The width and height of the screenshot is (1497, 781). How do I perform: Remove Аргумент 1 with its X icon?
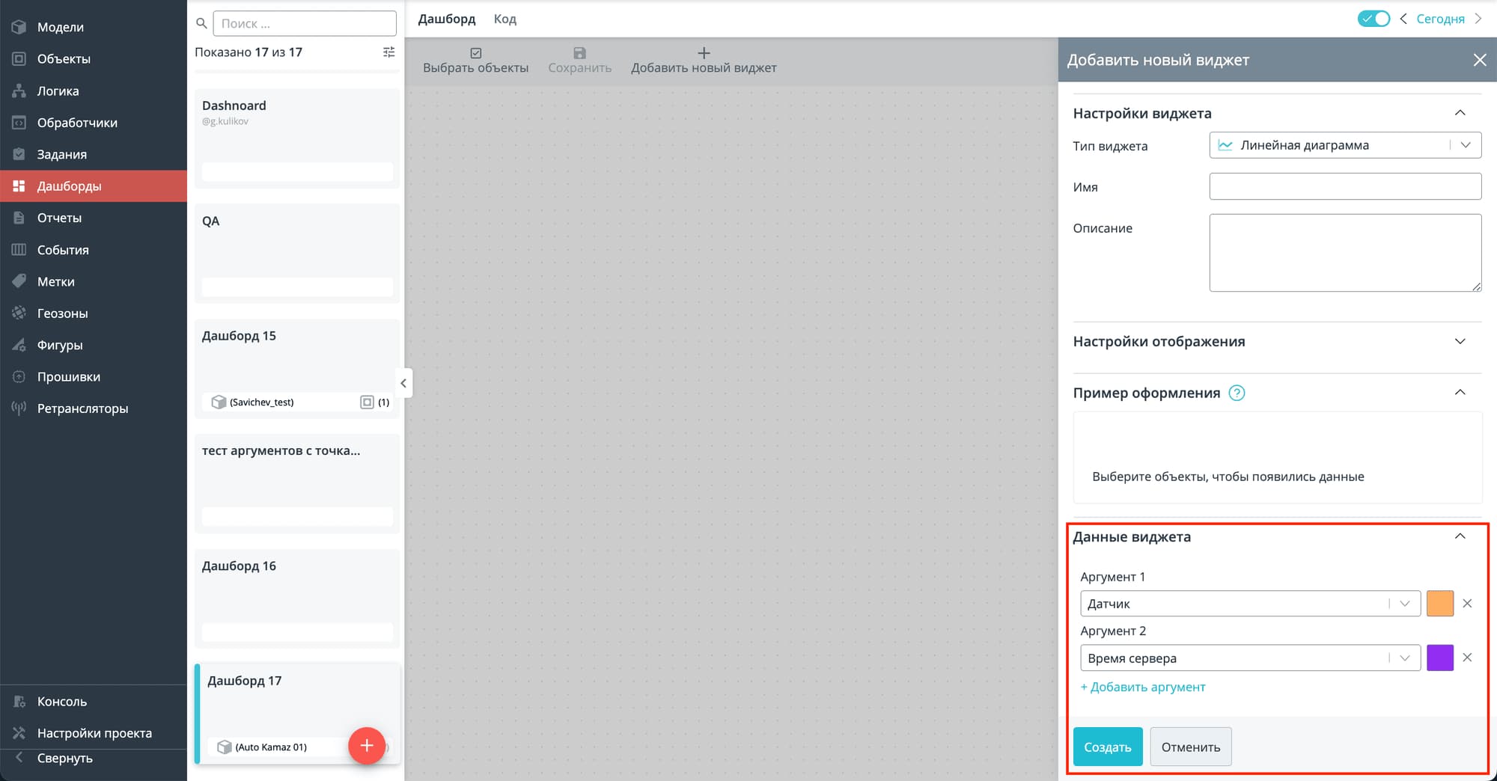click(1467, 604)
